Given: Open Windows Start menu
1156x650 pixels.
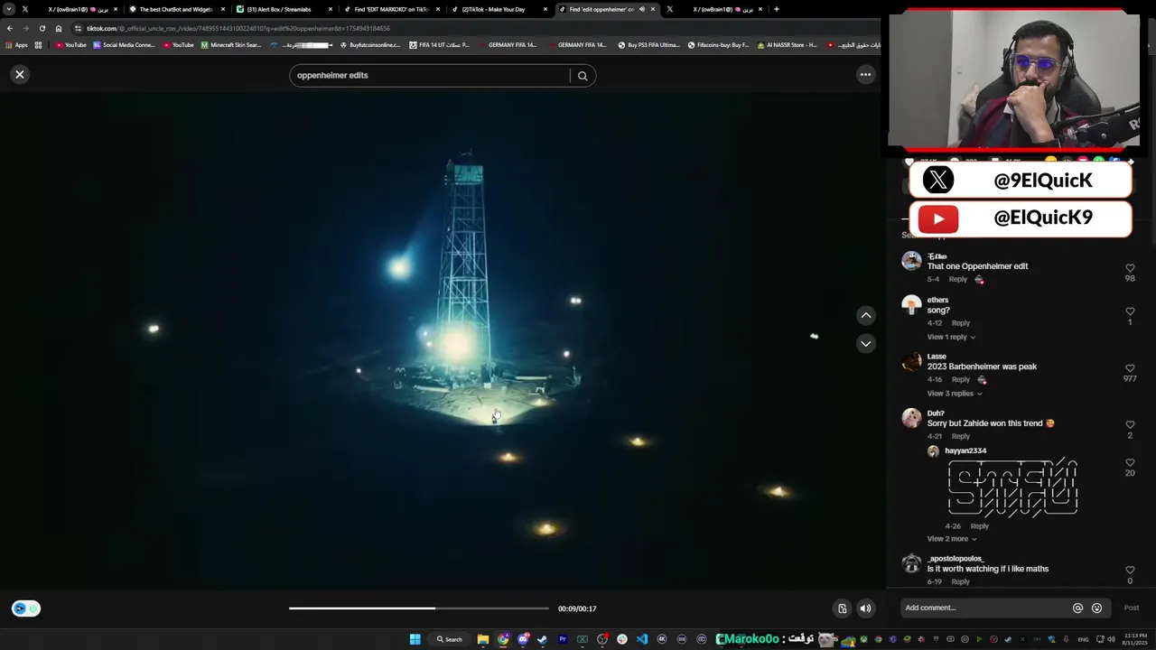Looking at the screenshot, I should pyautogui.click(x=415, y=639).
